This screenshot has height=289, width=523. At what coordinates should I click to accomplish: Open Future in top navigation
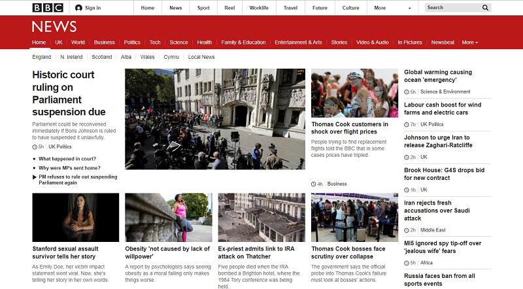pyautogui.click(x=320, y=8)
